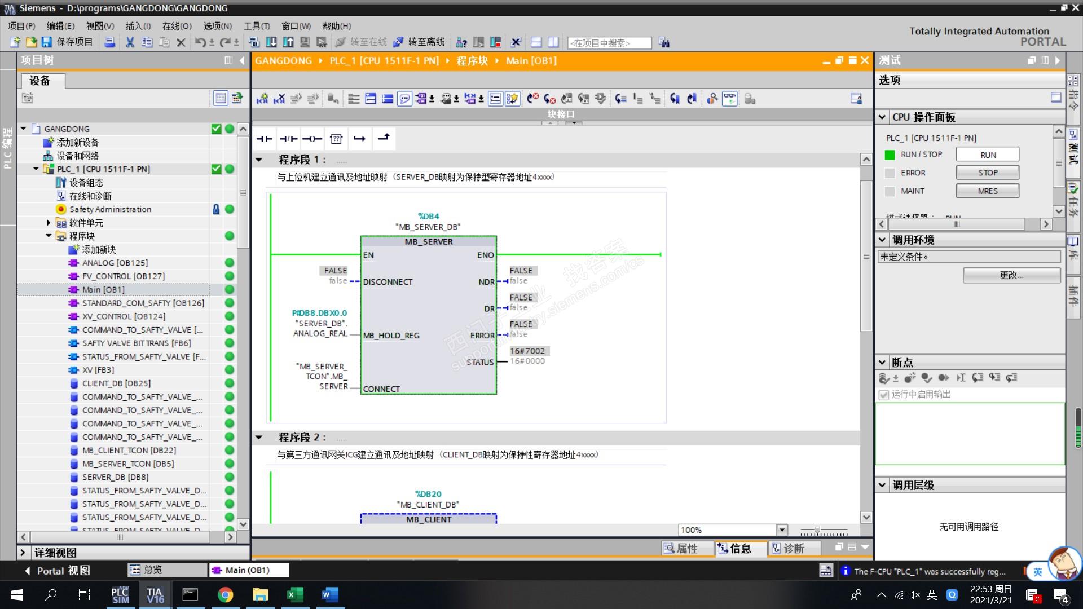Screen dimensions: 1083x609
Task: Collapse the program section 1 triangle
Action: pos(259,160)
